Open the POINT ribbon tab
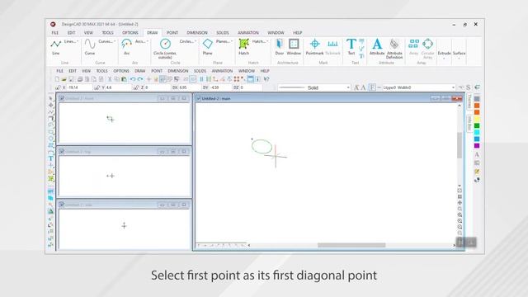Viewport: 528px width, 297px height. (x=172, y=33)
